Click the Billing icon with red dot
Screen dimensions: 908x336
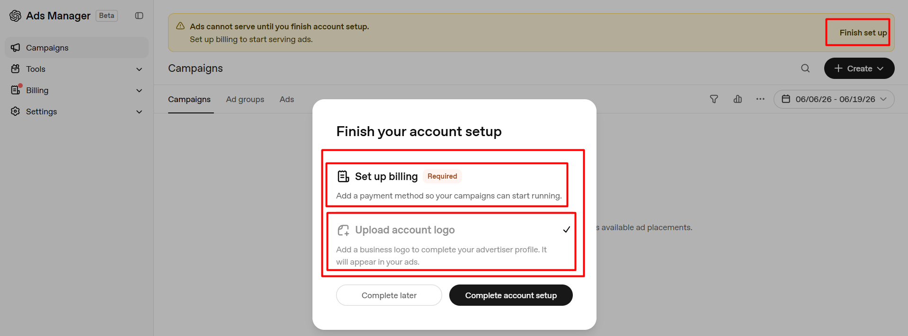click(16, 90)
